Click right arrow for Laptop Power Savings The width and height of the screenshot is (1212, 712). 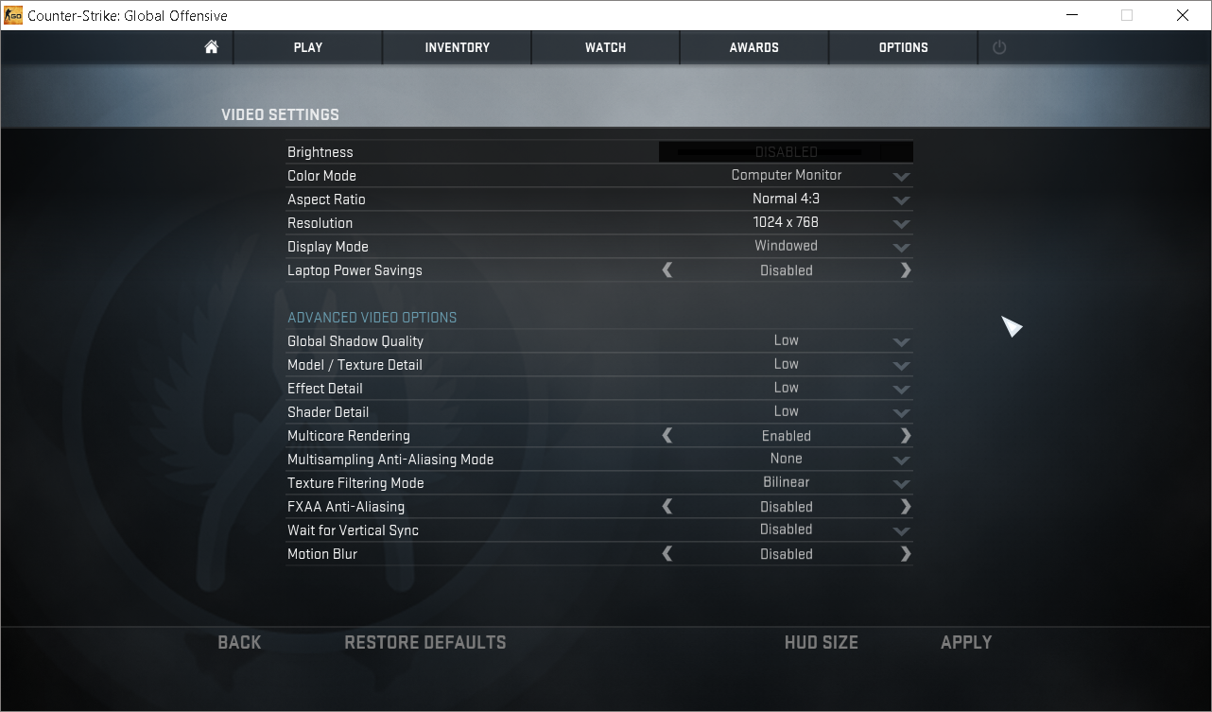tap(906, 270)
